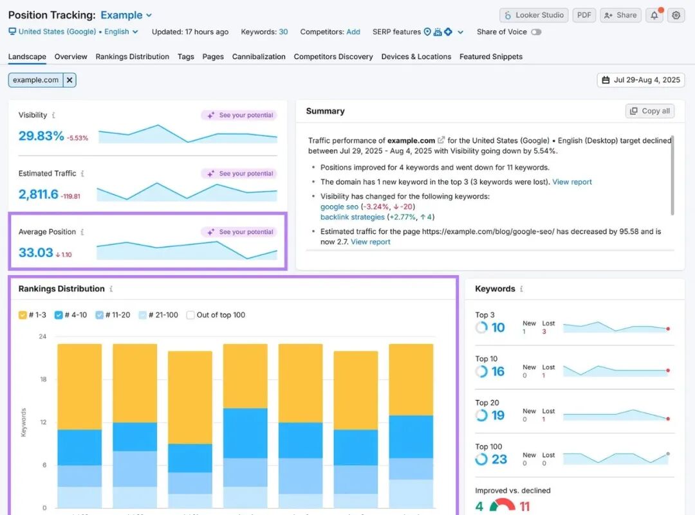The width and height of the screenshot is (695, 515).
Task: Click the Top 20 keywords count 19
Action: tap(497, 415)
